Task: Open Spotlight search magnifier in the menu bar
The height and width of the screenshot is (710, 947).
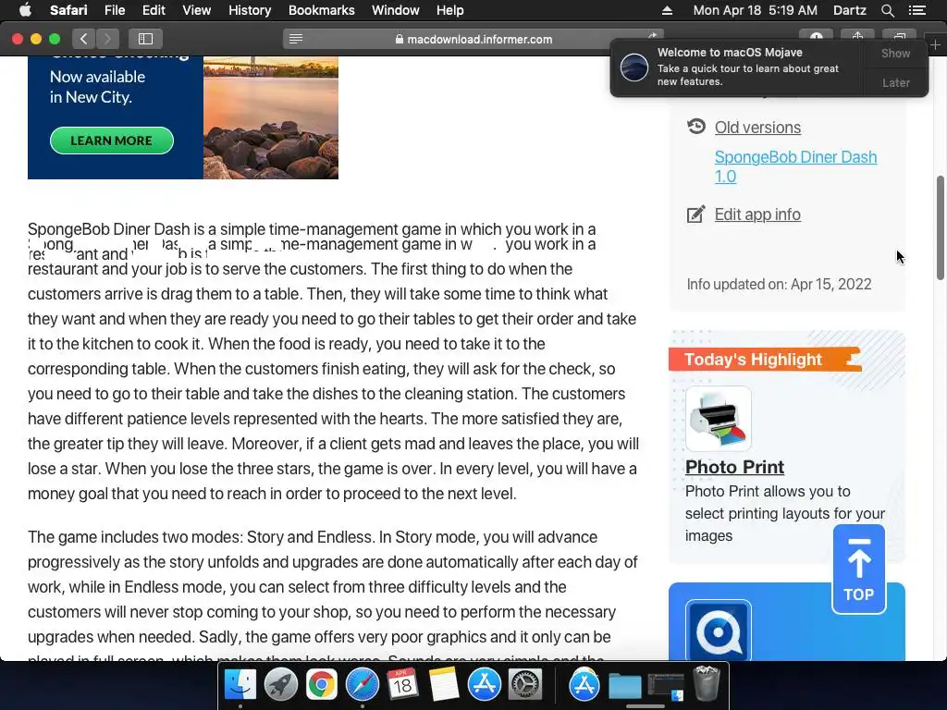Action: click(x=887, y=10)
